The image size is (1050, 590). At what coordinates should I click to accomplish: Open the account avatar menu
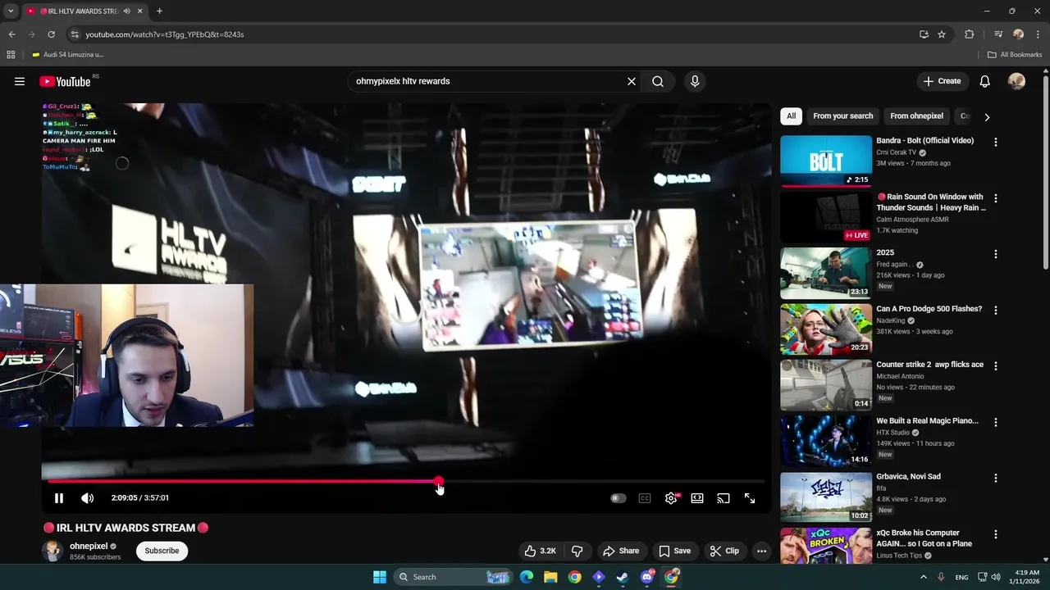coord(1016,81)
